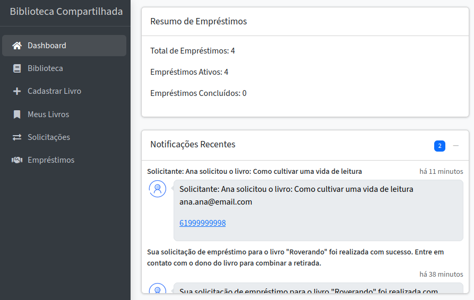Screen dimensions: 474x300
Task: Open the Meus Livros menu item
Action: tap(64, 114)
